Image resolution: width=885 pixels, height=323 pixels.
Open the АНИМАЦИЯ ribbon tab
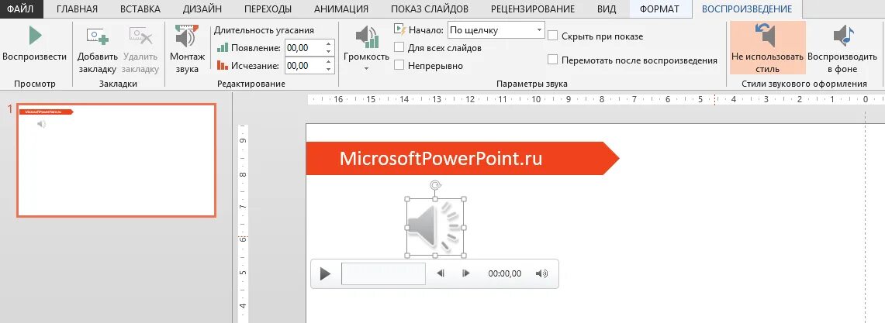[x=341, y=9]
